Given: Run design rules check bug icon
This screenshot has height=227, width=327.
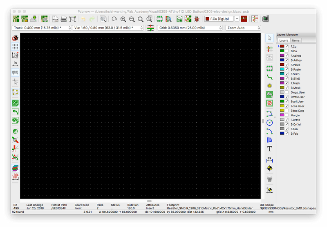Looking at the screenshot, I should click(197, 19).
